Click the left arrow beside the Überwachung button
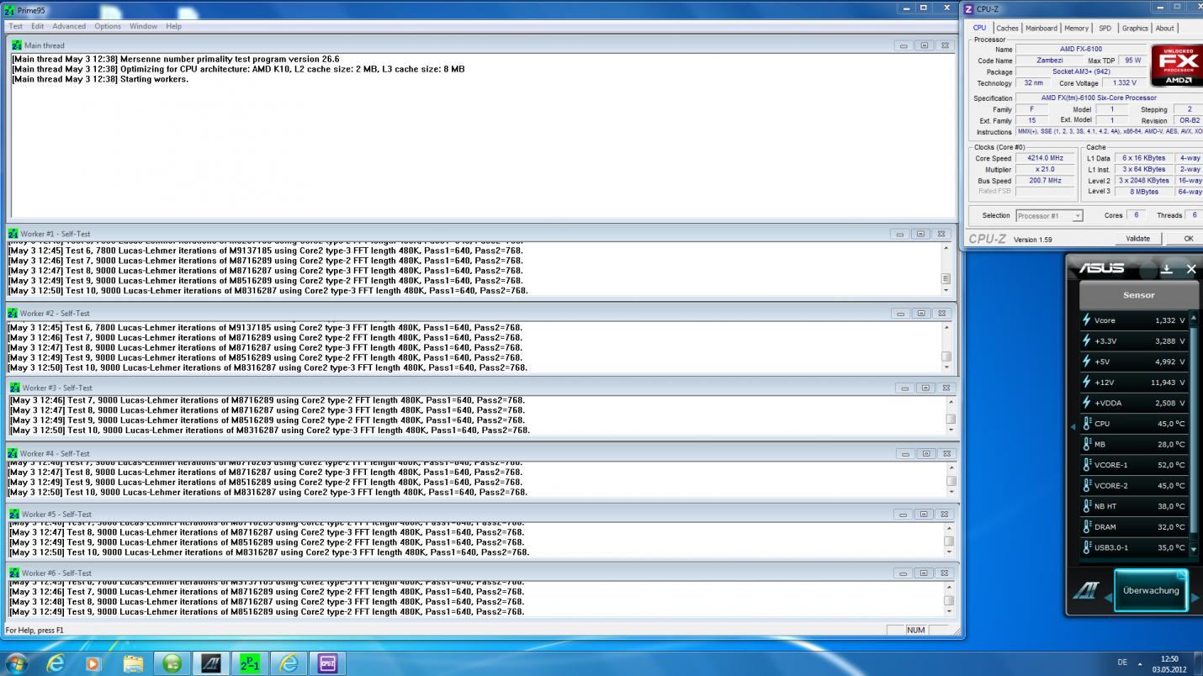This screenshot has width=1203, height=676. 1108,597
